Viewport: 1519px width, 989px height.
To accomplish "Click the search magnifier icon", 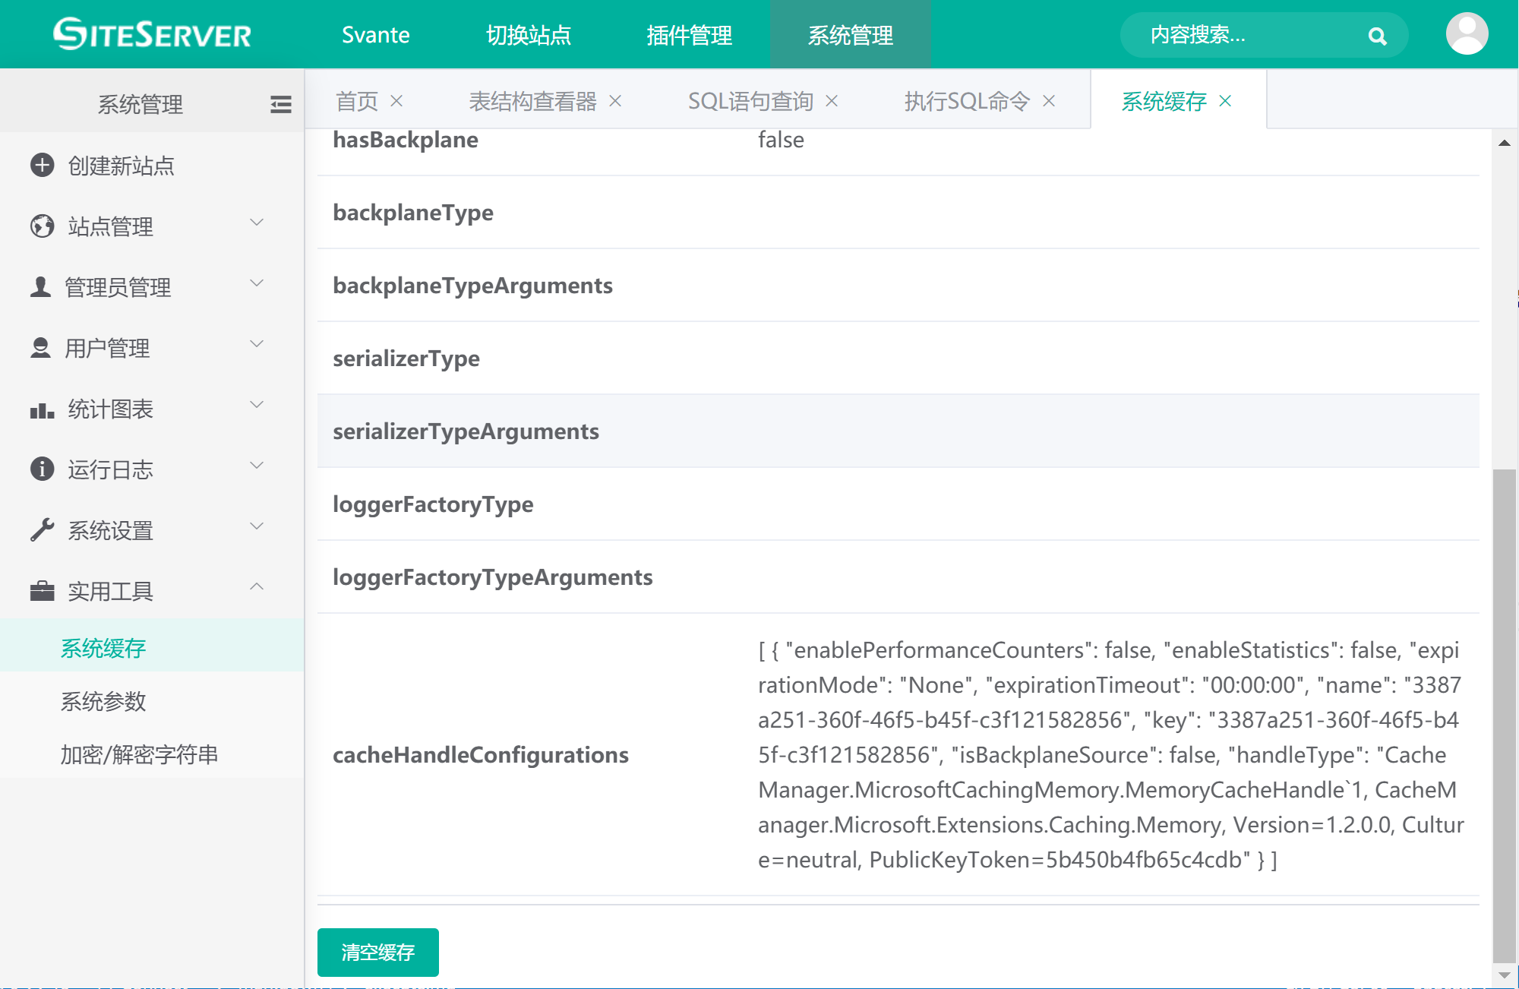I will point(1377,36).
